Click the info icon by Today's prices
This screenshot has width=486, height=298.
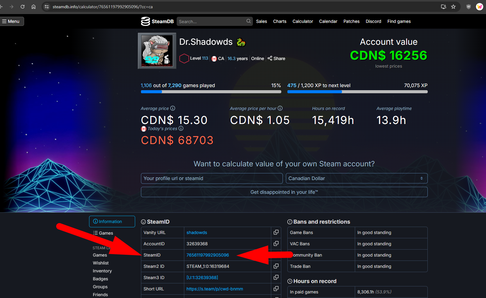[x=181, y=128]
